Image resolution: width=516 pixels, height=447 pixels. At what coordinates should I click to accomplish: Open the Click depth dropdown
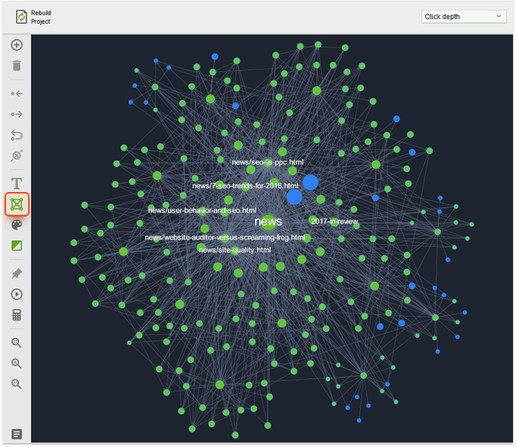463,16
